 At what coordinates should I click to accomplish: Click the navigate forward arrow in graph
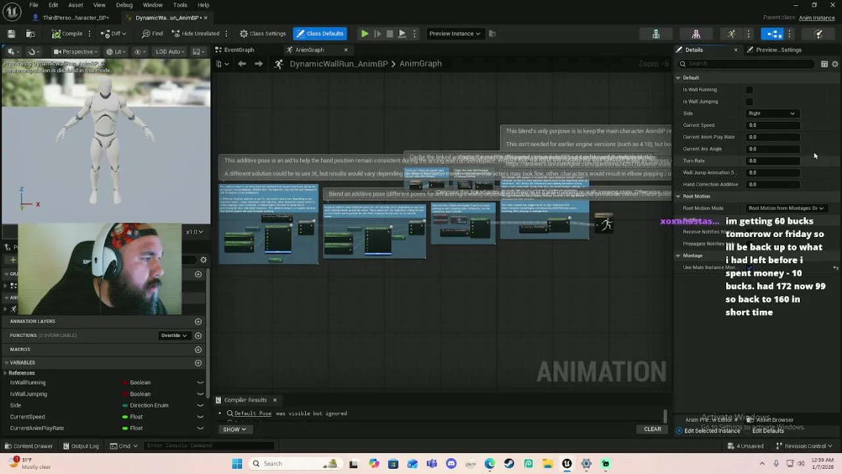click(259, 64)
